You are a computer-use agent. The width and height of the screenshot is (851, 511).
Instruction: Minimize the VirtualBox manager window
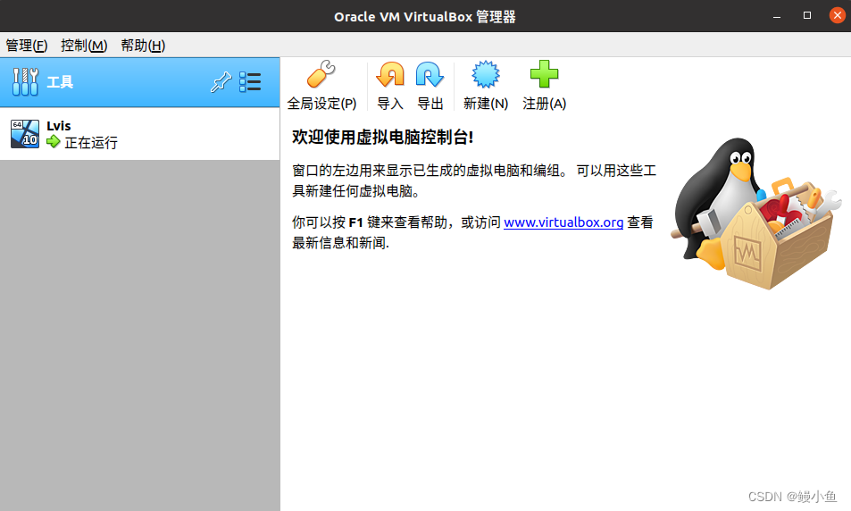(777, 16)
